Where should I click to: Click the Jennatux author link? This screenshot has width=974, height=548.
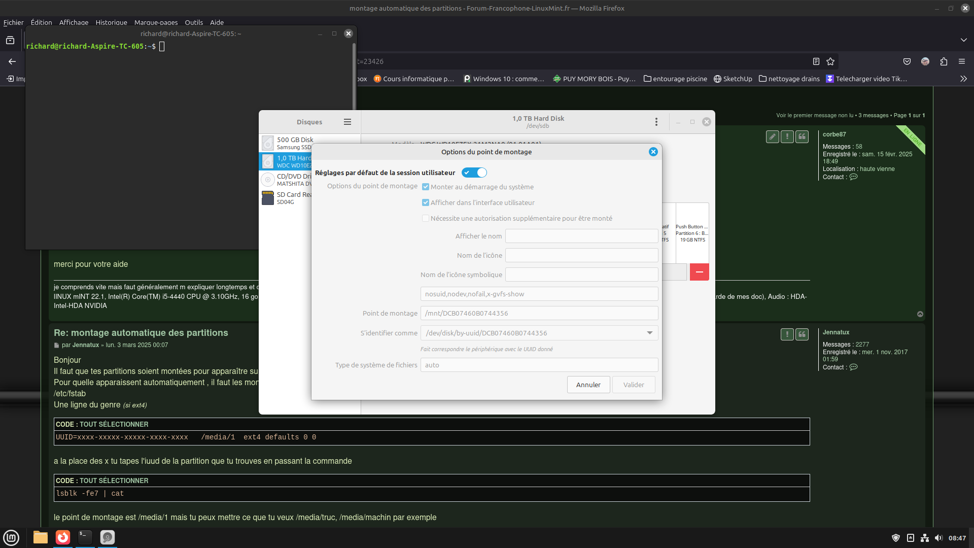tap(85, 345)
